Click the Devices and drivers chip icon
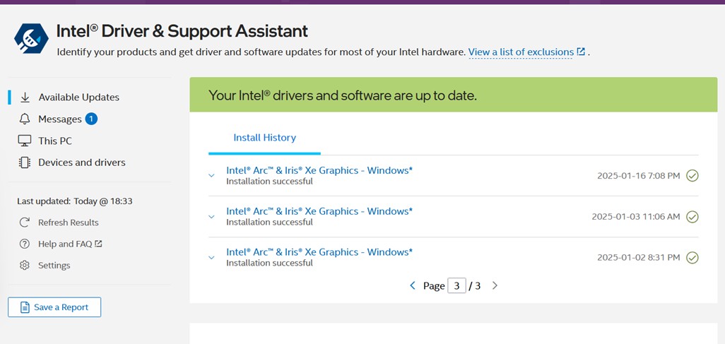The height and width of the screenshot is (344, 725). point(25,162)
